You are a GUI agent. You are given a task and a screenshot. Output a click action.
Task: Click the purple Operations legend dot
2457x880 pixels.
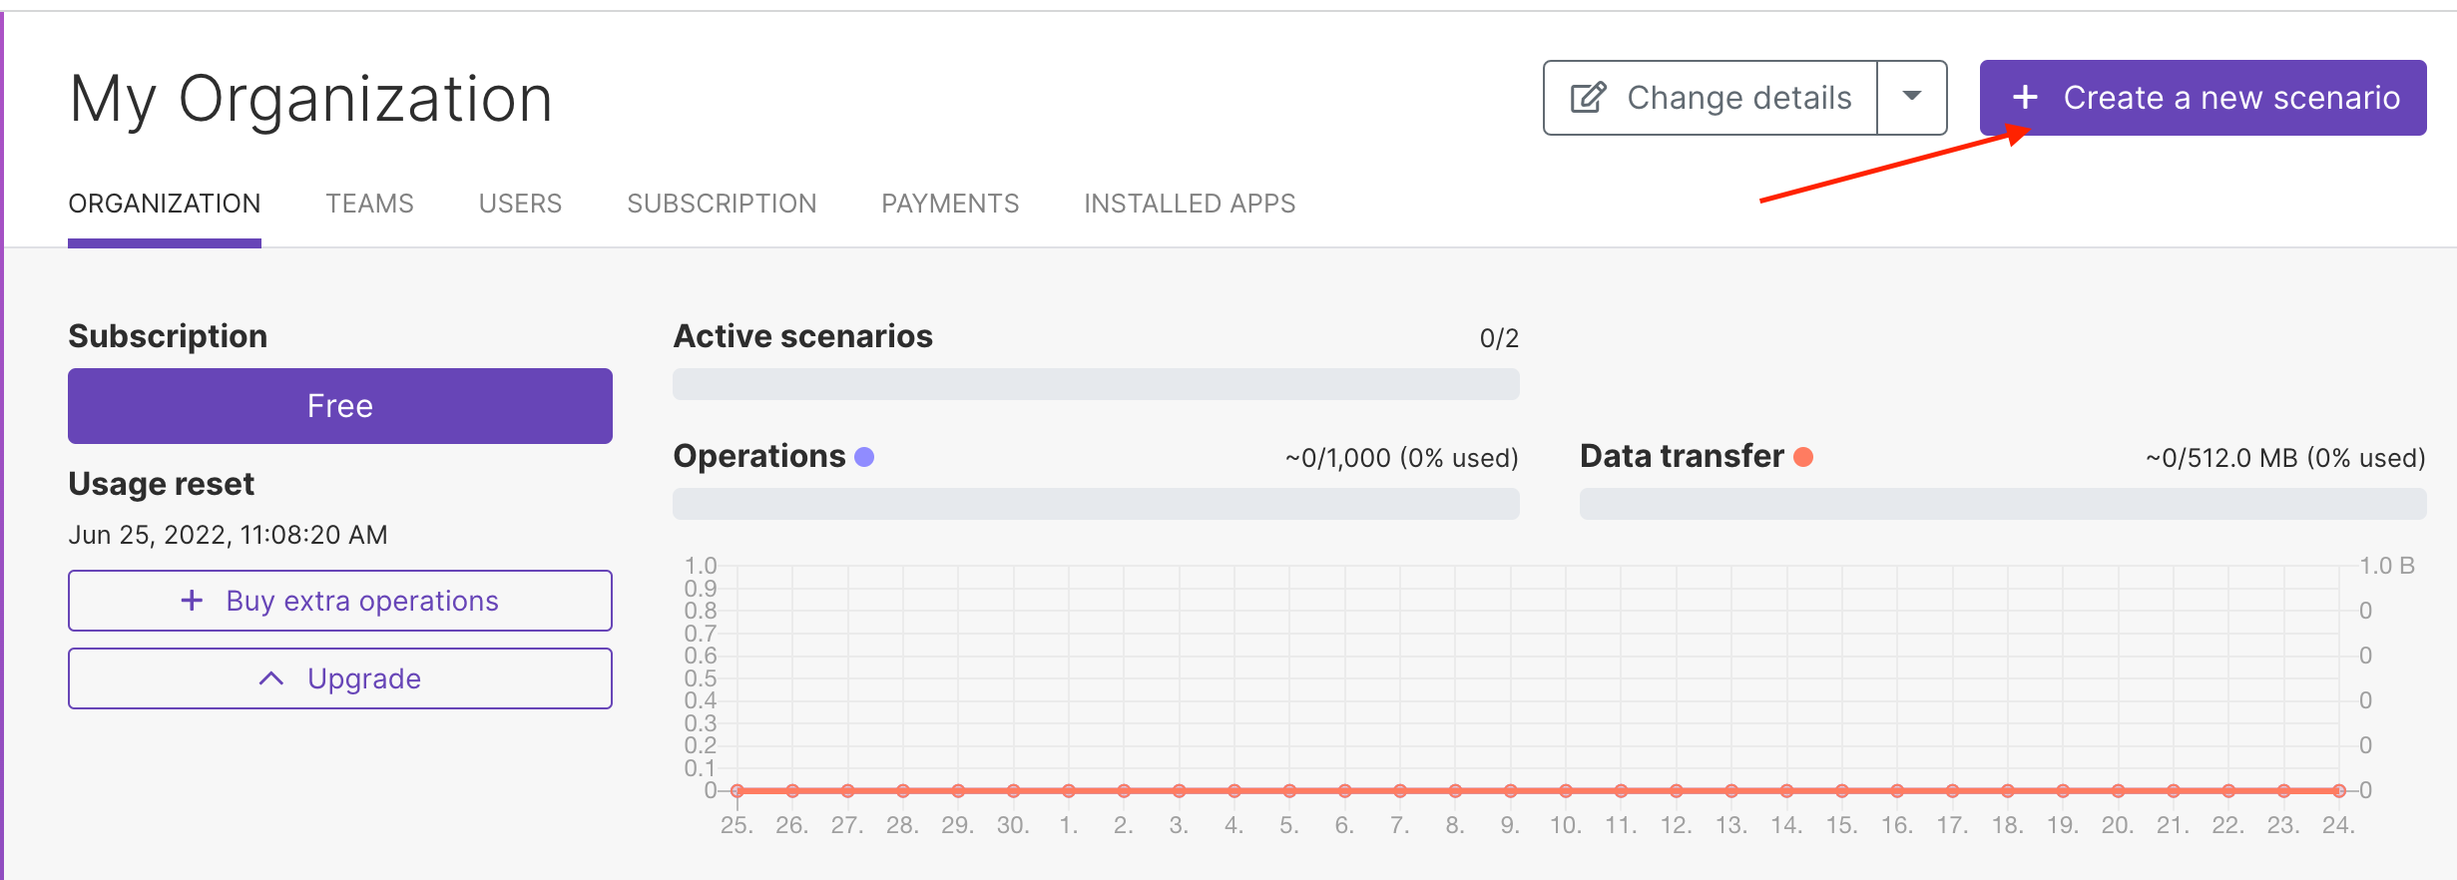coord(864,457)
